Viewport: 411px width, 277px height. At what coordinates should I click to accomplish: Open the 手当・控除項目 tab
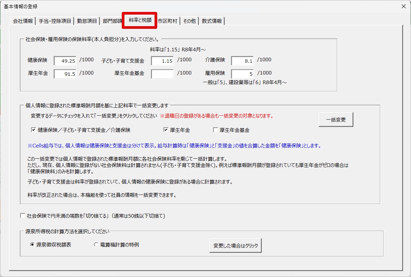pyautogui.click(x=55, y=21)
